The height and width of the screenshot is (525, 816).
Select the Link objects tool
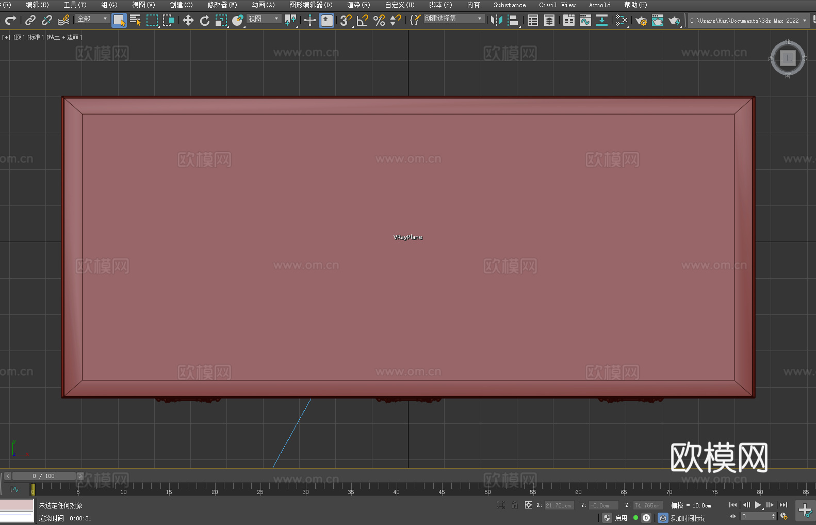click(x=30, y=20)
